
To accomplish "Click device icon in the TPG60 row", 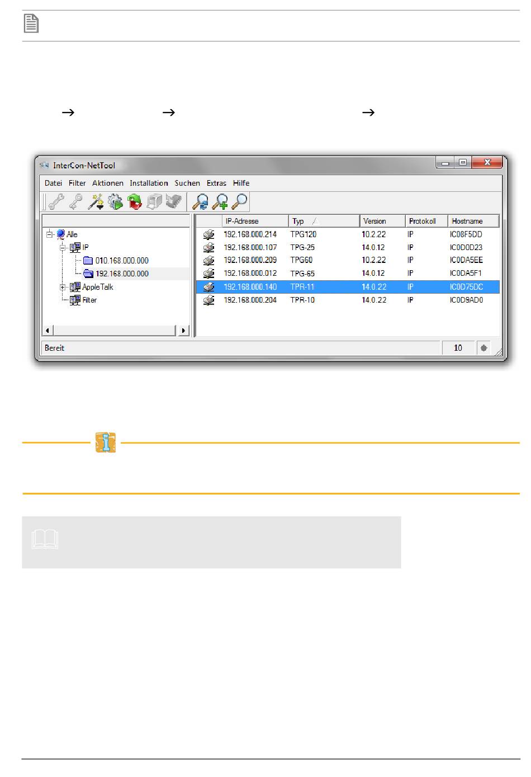I will 208,260.
